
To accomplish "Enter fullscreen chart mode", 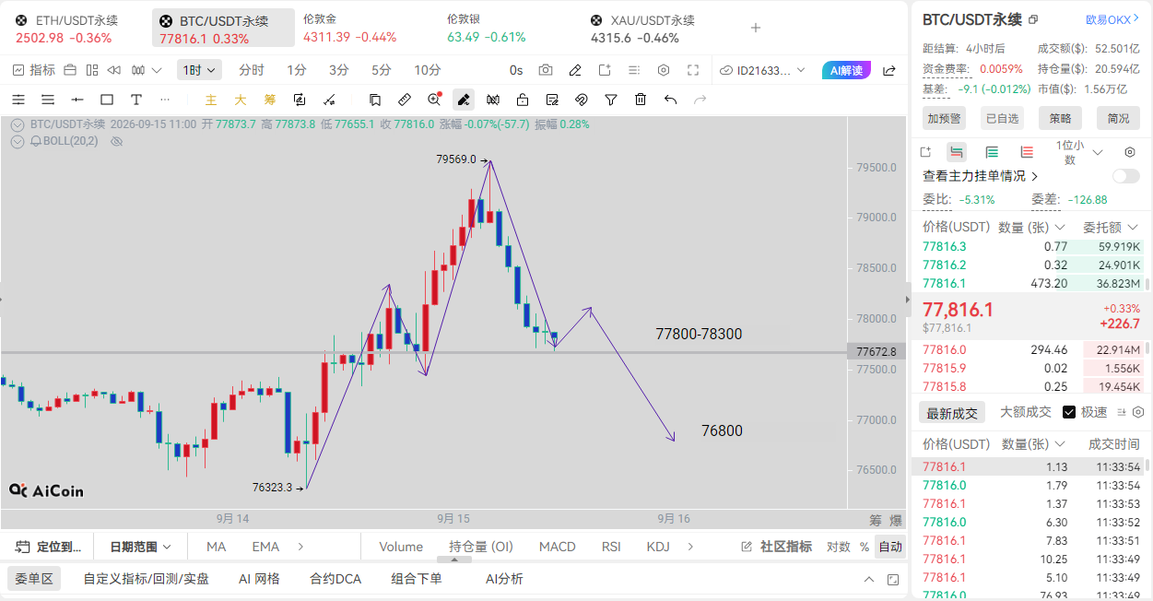I will [693, 70].
